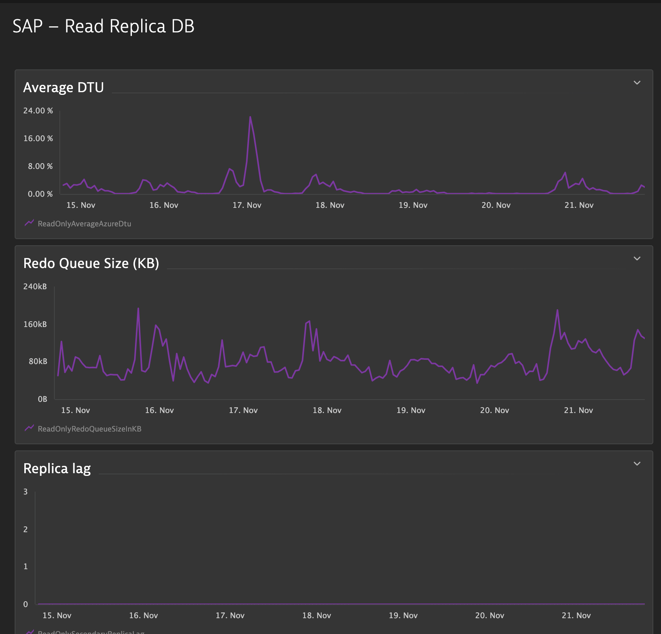Open the Average DTU panel title
This screenshot has height=634, width=661.
tap(64, 87)
